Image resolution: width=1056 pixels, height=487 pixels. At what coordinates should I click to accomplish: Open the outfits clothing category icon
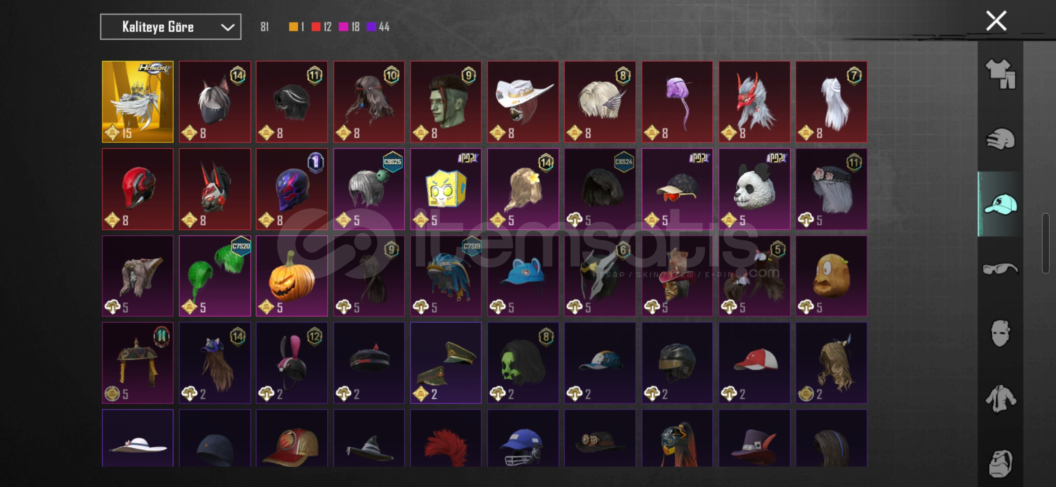click(1000, 74)
